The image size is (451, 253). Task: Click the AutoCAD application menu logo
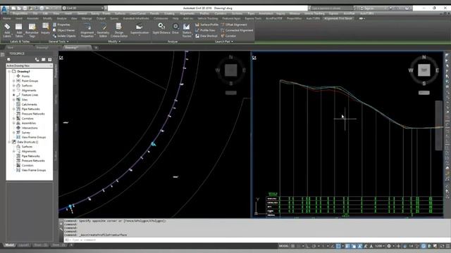pyautogui.click(x=4, y=10)
